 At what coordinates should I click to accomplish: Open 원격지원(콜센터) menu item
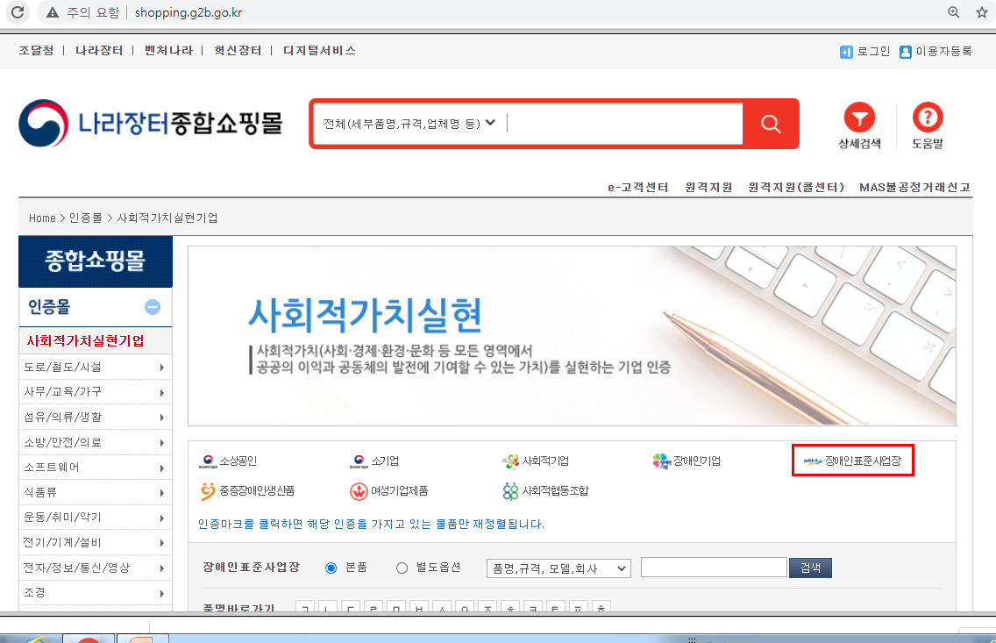[796, 187]
